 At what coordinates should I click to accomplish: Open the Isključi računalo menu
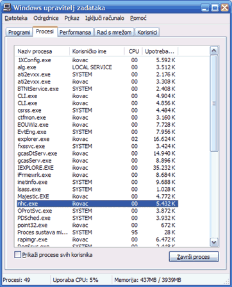point(104,19)
